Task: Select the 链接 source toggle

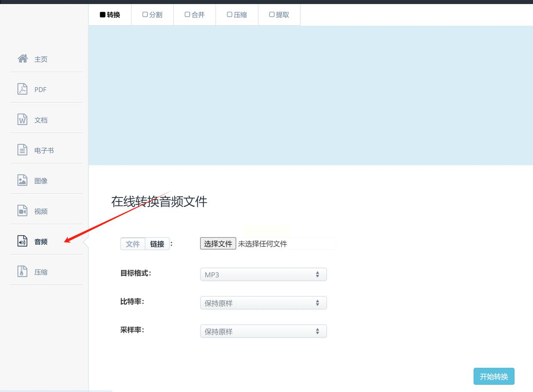Action: click(157, 244)
